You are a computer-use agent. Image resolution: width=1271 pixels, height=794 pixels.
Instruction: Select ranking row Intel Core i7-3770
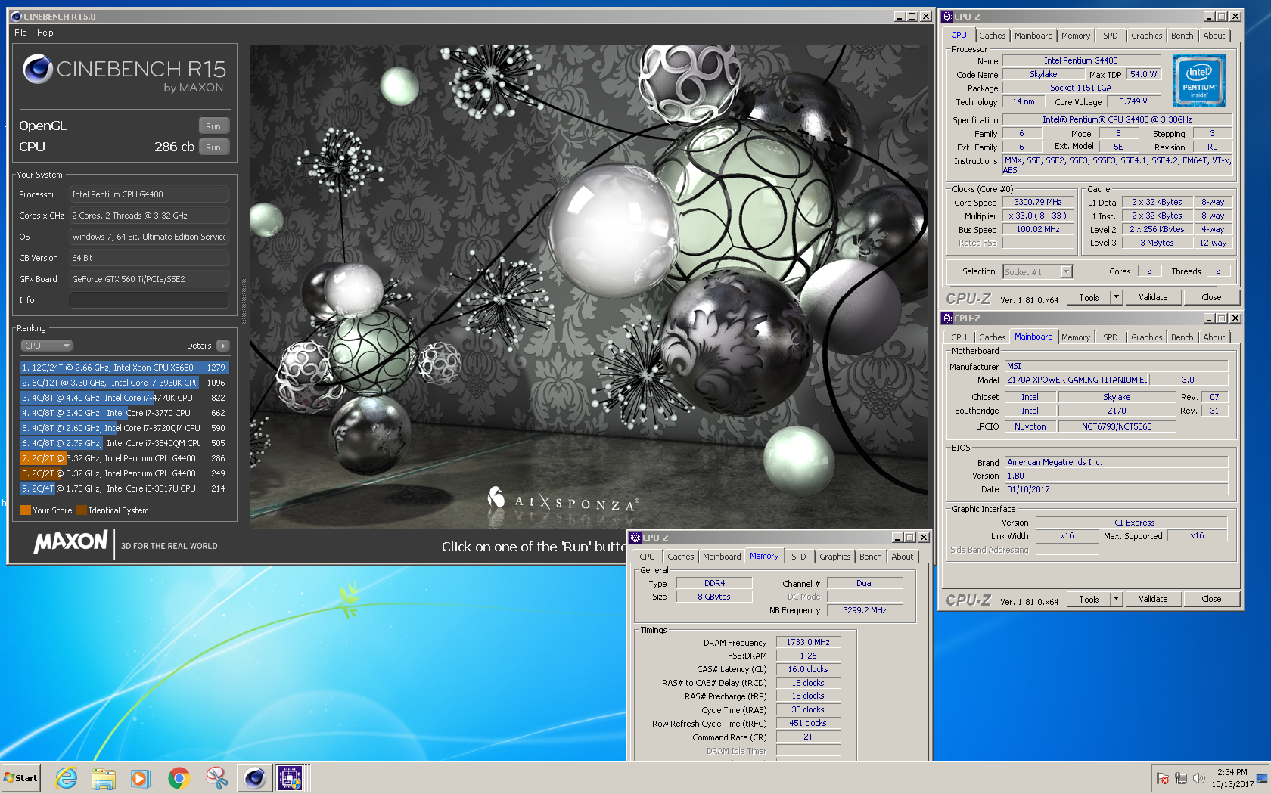pos(124,413)
